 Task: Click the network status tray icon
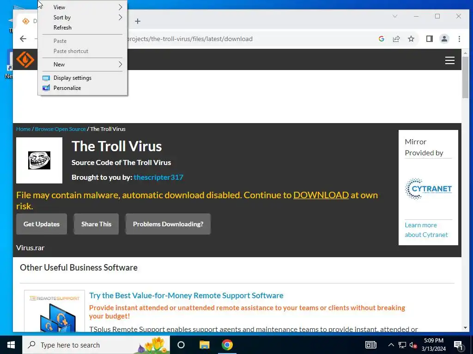tap(402, 345)
